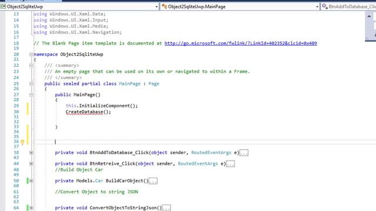Click the //Build Object Car comment

pos(79,170)
